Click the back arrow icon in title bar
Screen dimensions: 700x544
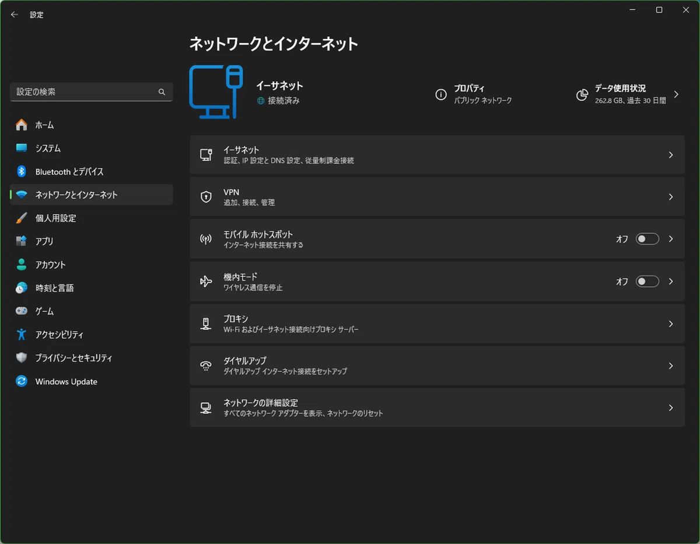click(x=15, y=15)
